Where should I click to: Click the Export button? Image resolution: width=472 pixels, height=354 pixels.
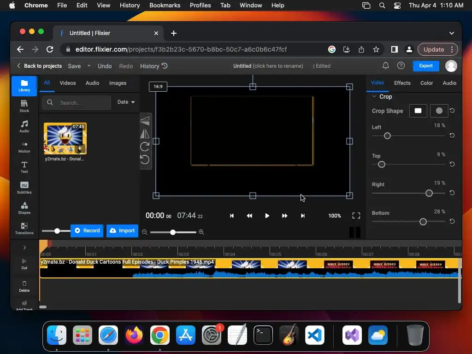(x=425, y=65)
